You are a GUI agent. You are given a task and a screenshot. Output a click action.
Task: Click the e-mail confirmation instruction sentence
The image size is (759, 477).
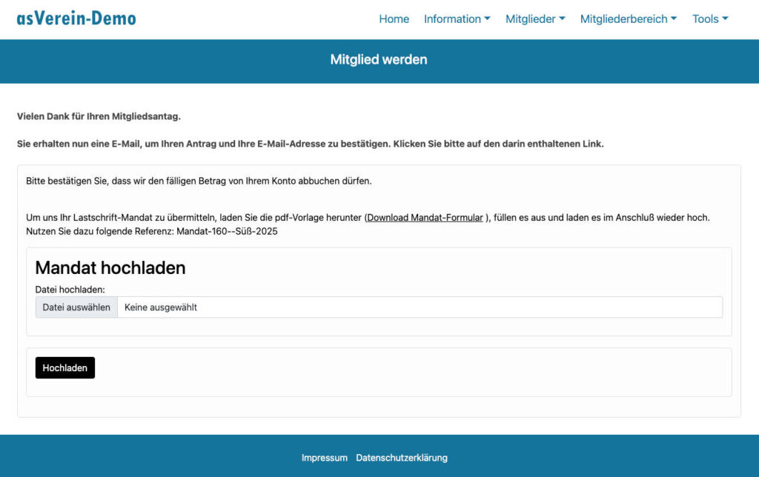click(310, 144)
